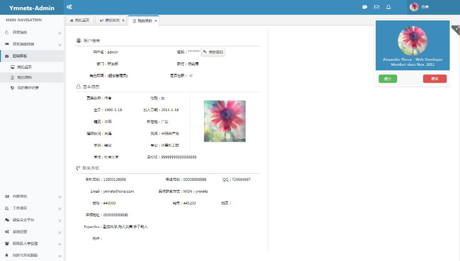Expand the 权限及人事管理 menu chevron
The image size is (460, 261).
click(x=60, y=244)
